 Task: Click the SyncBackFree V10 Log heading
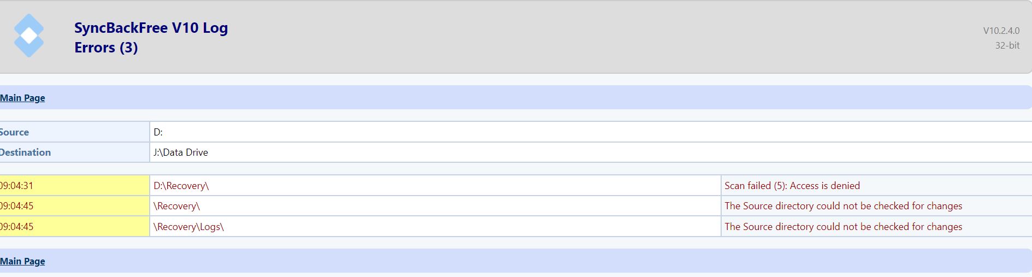(x=151, y=28)
